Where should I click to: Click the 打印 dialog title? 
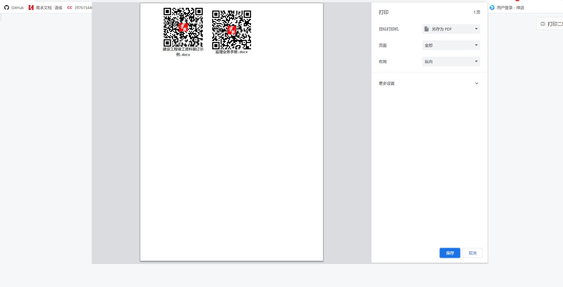point(384,12)
